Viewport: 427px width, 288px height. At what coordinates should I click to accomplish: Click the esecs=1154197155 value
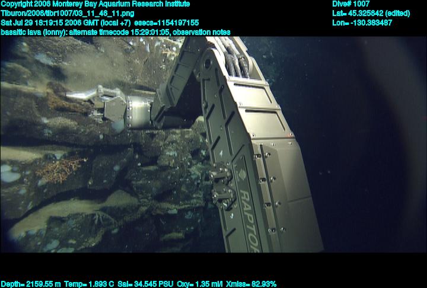click(173, 23)
